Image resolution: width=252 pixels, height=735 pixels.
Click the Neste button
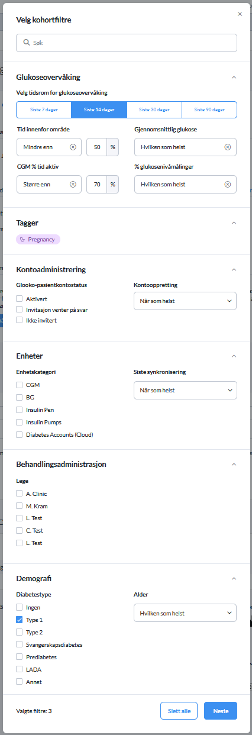(221, 711)
